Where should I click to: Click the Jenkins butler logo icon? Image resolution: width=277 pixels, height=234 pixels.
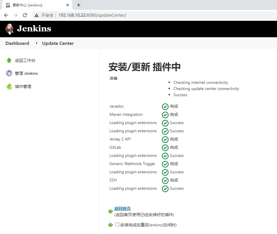pyautogui.click(x=9, y=29)
